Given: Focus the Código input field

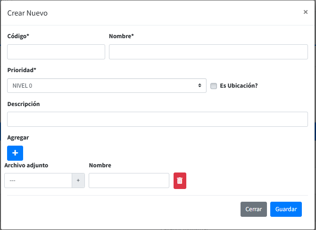Looking at the screenshot, I should tap(56, 52).
